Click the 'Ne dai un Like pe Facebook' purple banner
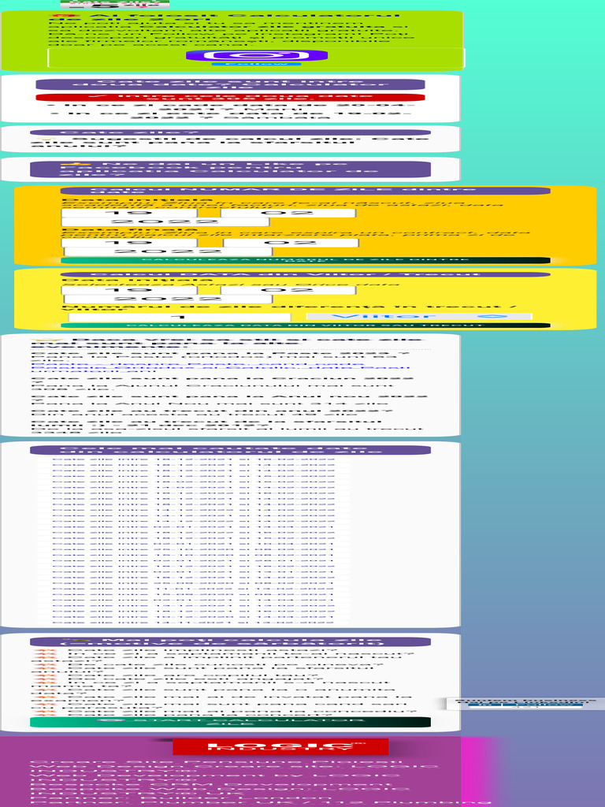The height and width of the screenshot is (807, 605). (x=230, y=169)
